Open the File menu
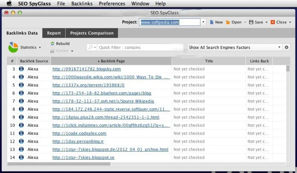 click(61, 4)
